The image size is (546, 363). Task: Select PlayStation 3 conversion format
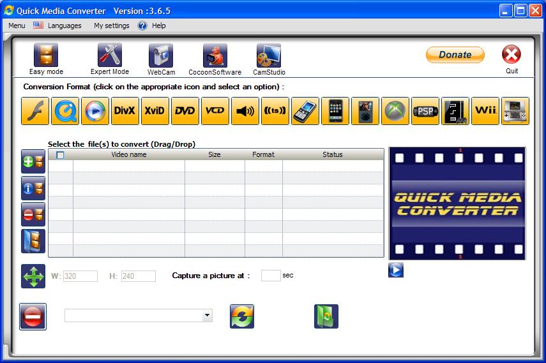(x=455, y=111)
